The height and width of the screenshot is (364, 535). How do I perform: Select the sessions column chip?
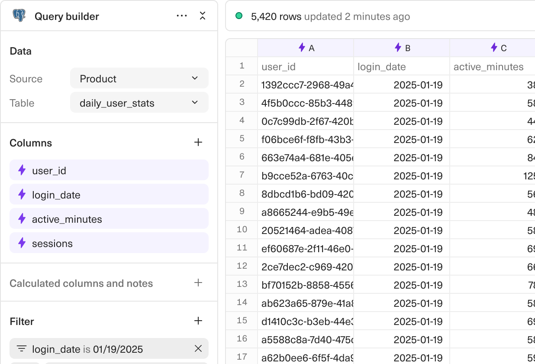point(109,243)
